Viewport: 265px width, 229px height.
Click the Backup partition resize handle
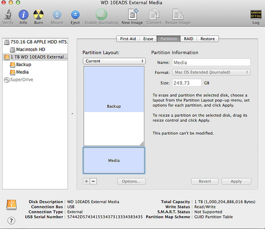click(x=142, y=144)
